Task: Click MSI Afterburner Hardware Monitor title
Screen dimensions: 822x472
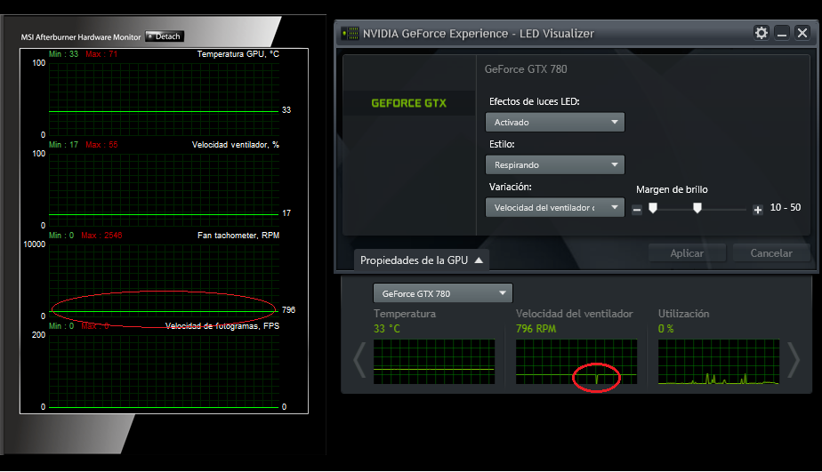Action: [x=81, y=37]
